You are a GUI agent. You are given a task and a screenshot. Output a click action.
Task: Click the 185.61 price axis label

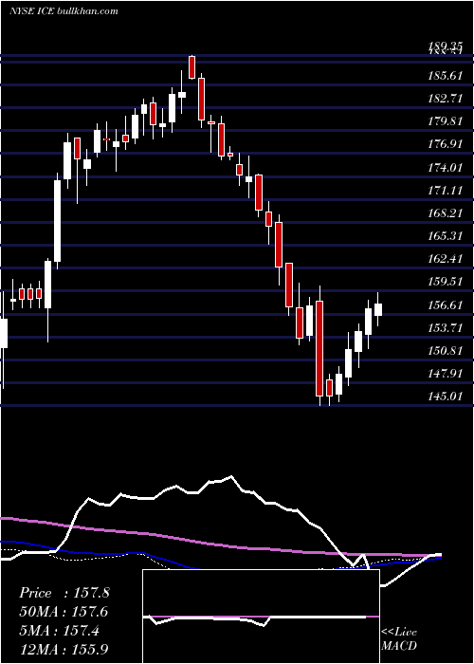point(446,76)
